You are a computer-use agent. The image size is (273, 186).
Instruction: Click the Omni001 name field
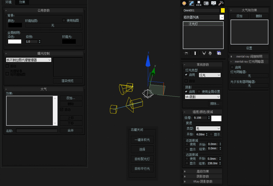click(201, 10)
